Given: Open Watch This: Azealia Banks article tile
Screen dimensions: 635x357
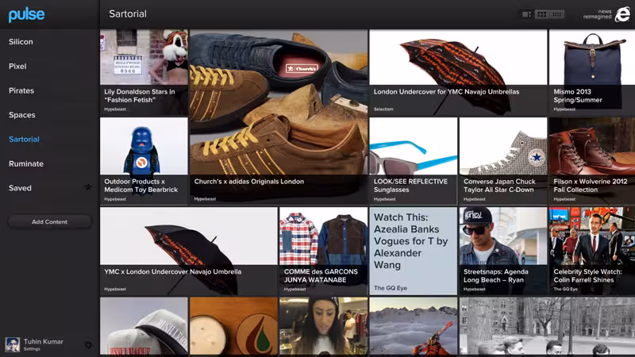Looking at the screenshot, I should pyautogui.click(x=413, y=251).
